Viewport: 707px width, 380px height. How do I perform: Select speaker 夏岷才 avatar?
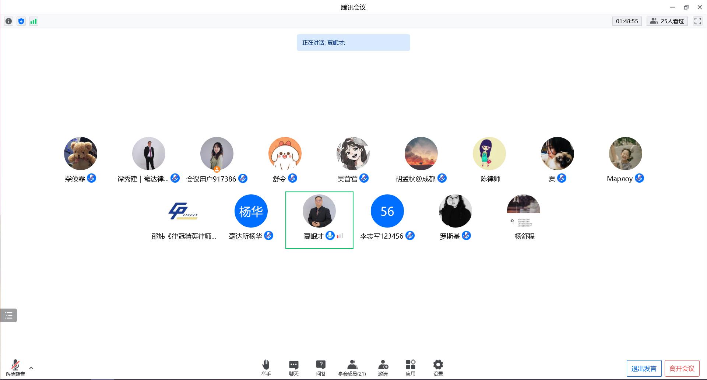click(x=319, y=211)
